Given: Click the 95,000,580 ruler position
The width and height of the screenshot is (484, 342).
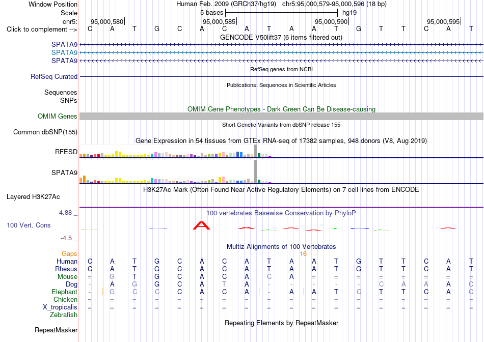Looking at the screenshot, I should [107, 21].
